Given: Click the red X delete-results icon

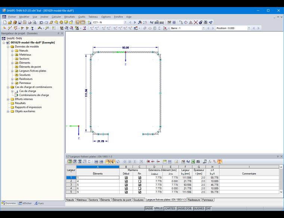Looking at the screenshot, I should (165, 28).
